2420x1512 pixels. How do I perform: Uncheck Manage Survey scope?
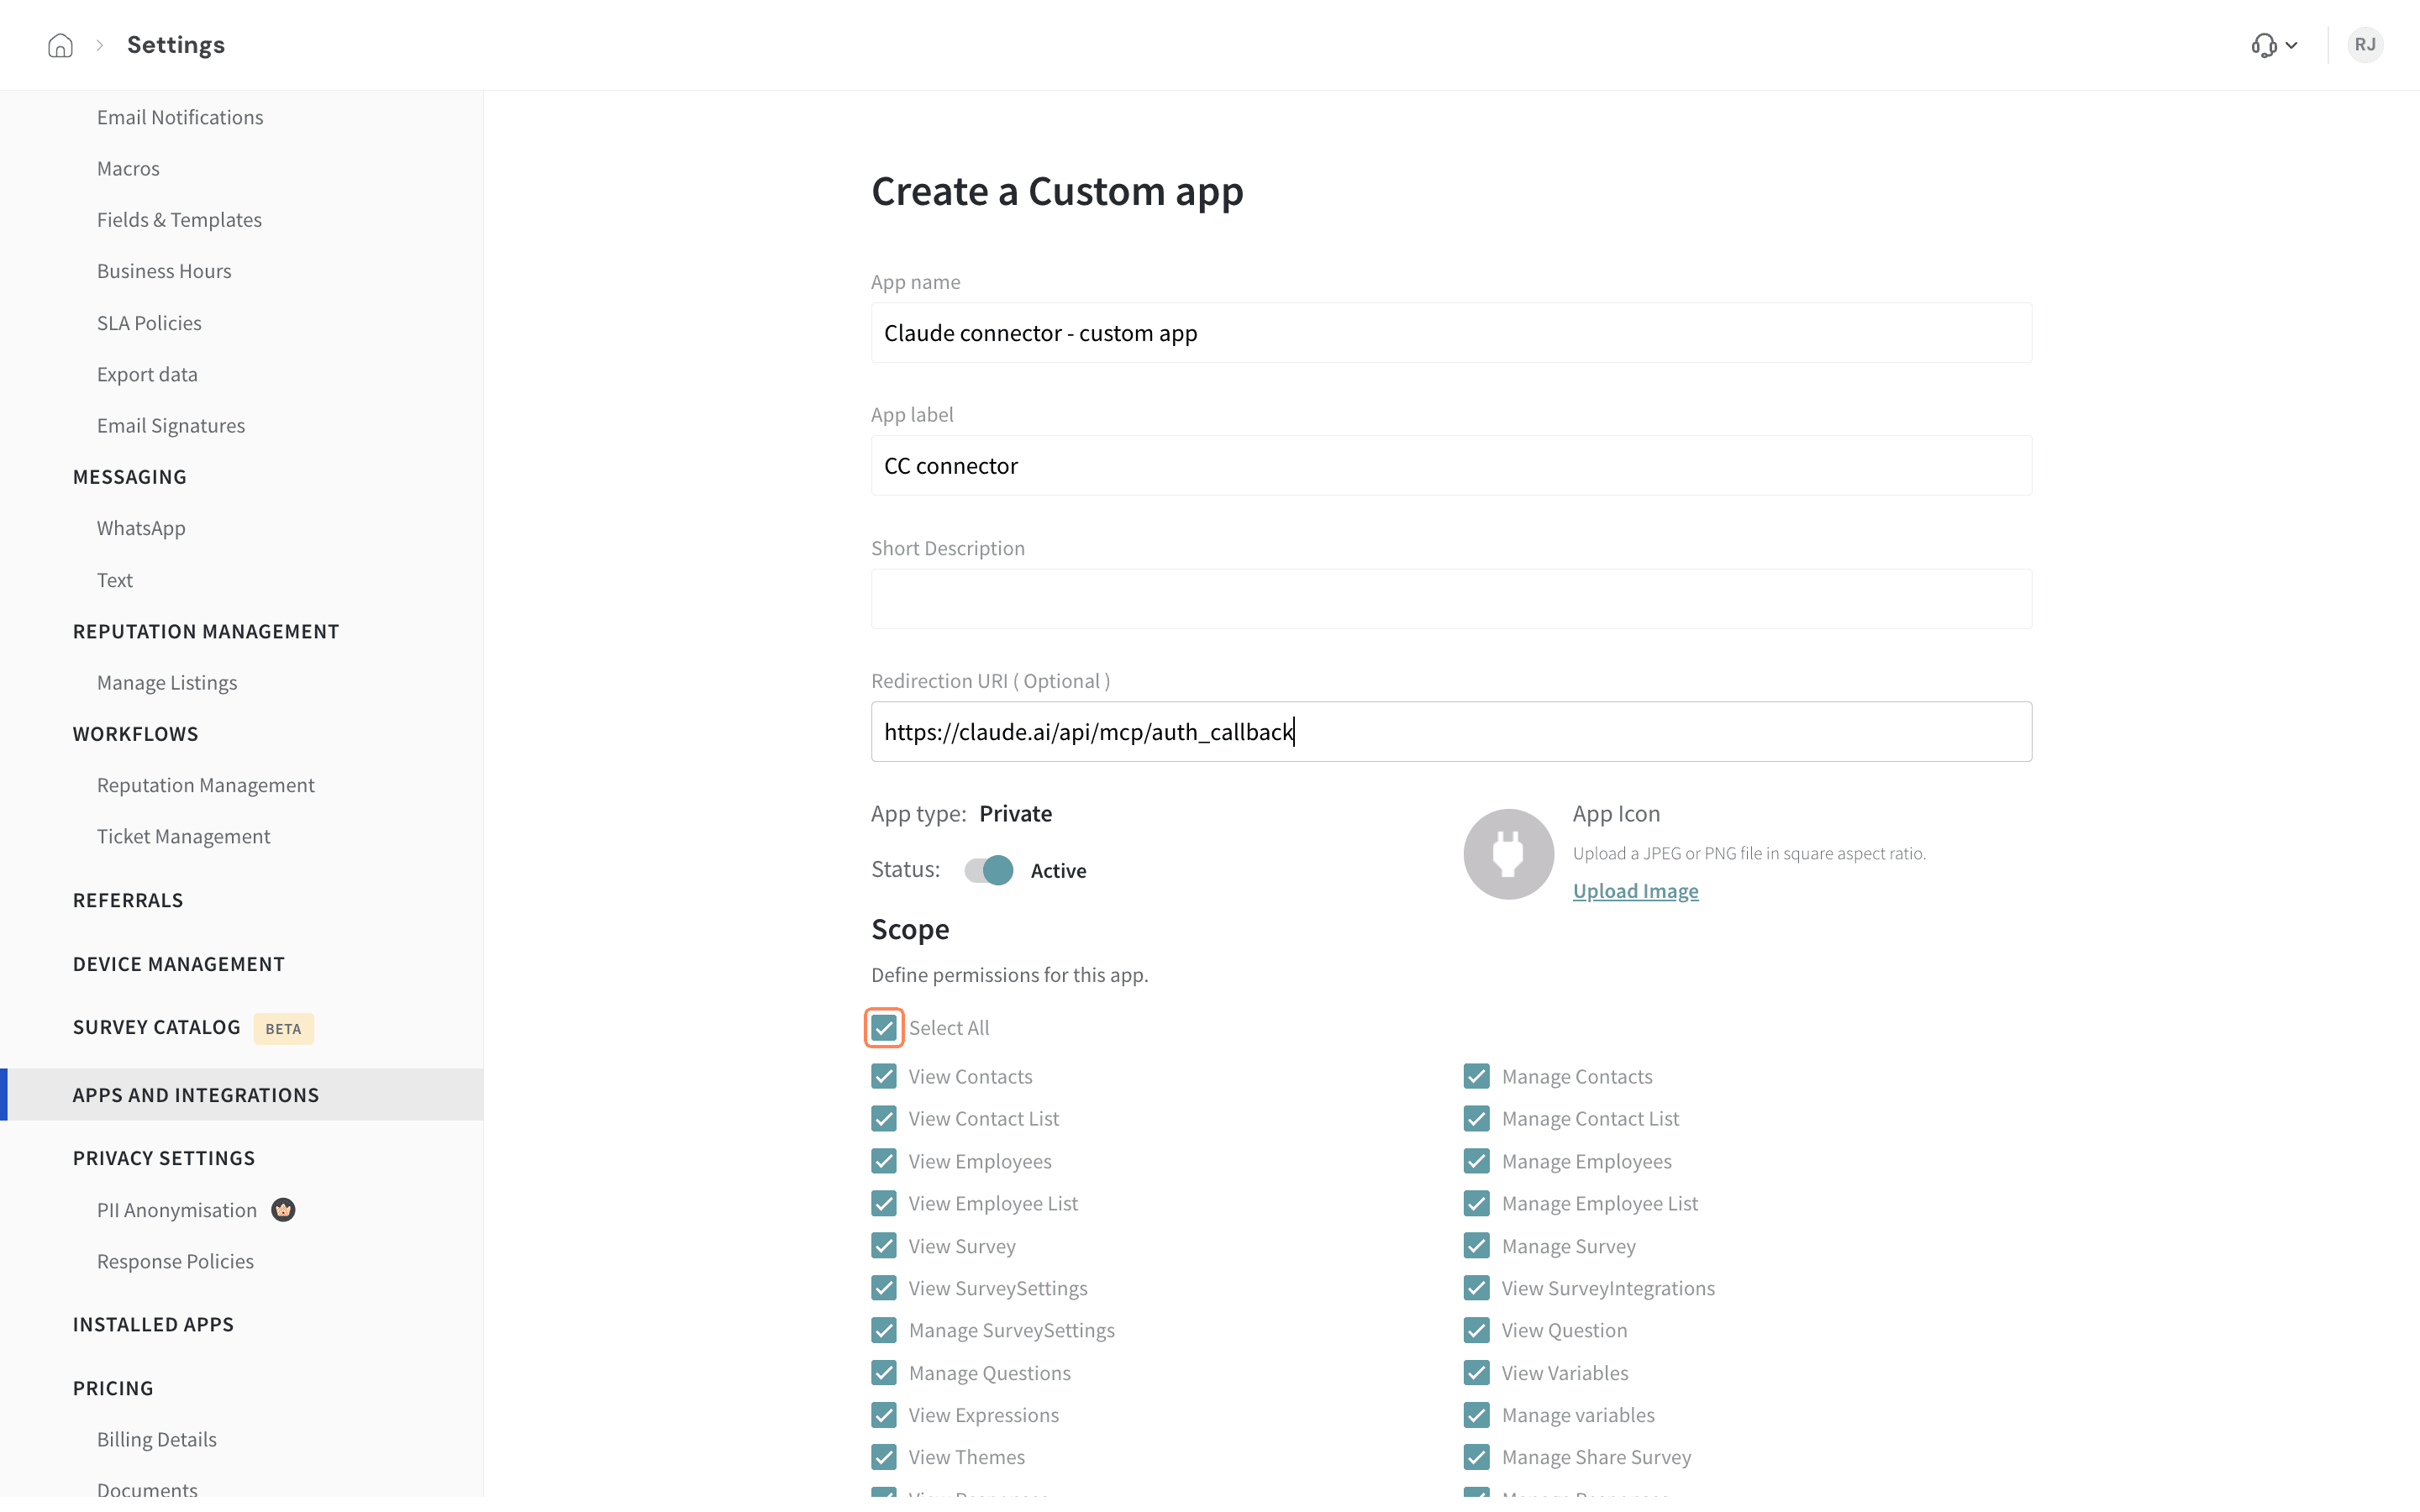(x=1476, y=1246)
